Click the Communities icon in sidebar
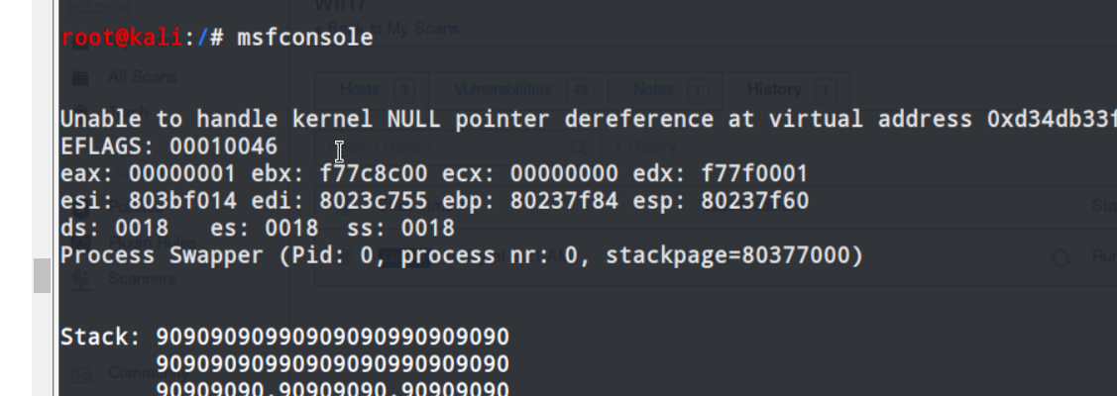1117x396 pixels. click(x=81, y=374)
